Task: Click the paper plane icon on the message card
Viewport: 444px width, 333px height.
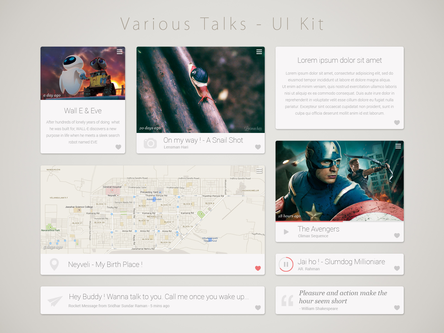Action: click(55, 300)
